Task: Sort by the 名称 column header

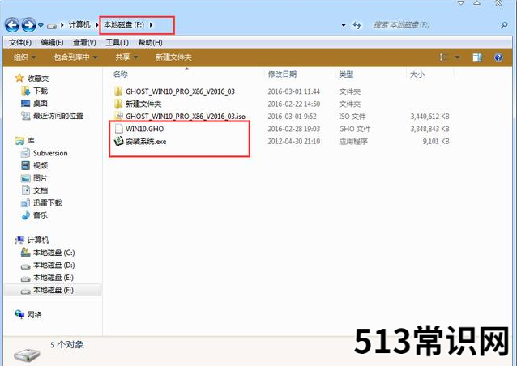Action: 121,74
